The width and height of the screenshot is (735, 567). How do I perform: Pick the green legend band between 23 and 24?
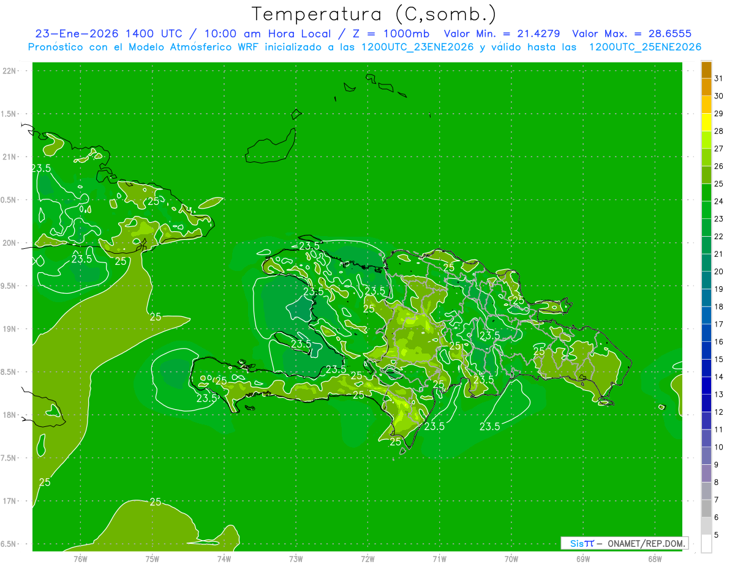click(x=706, y=210)
